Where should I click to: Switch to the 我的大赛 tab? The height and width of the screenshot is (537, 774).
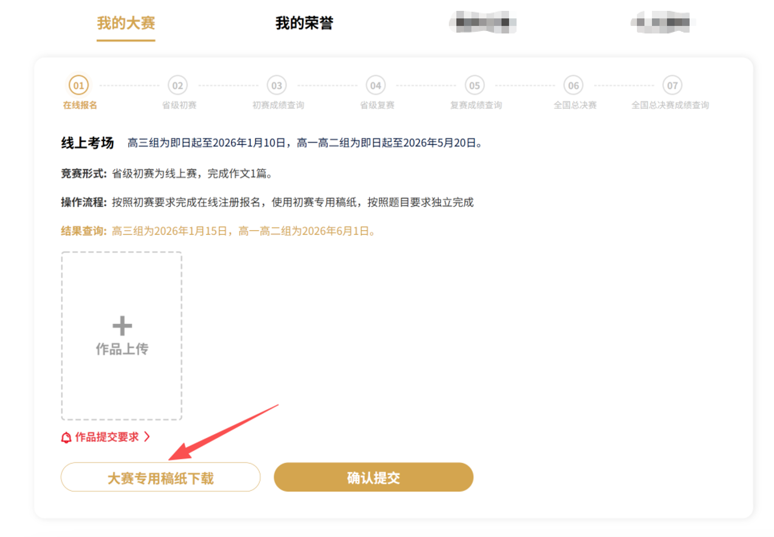point(126,23)
